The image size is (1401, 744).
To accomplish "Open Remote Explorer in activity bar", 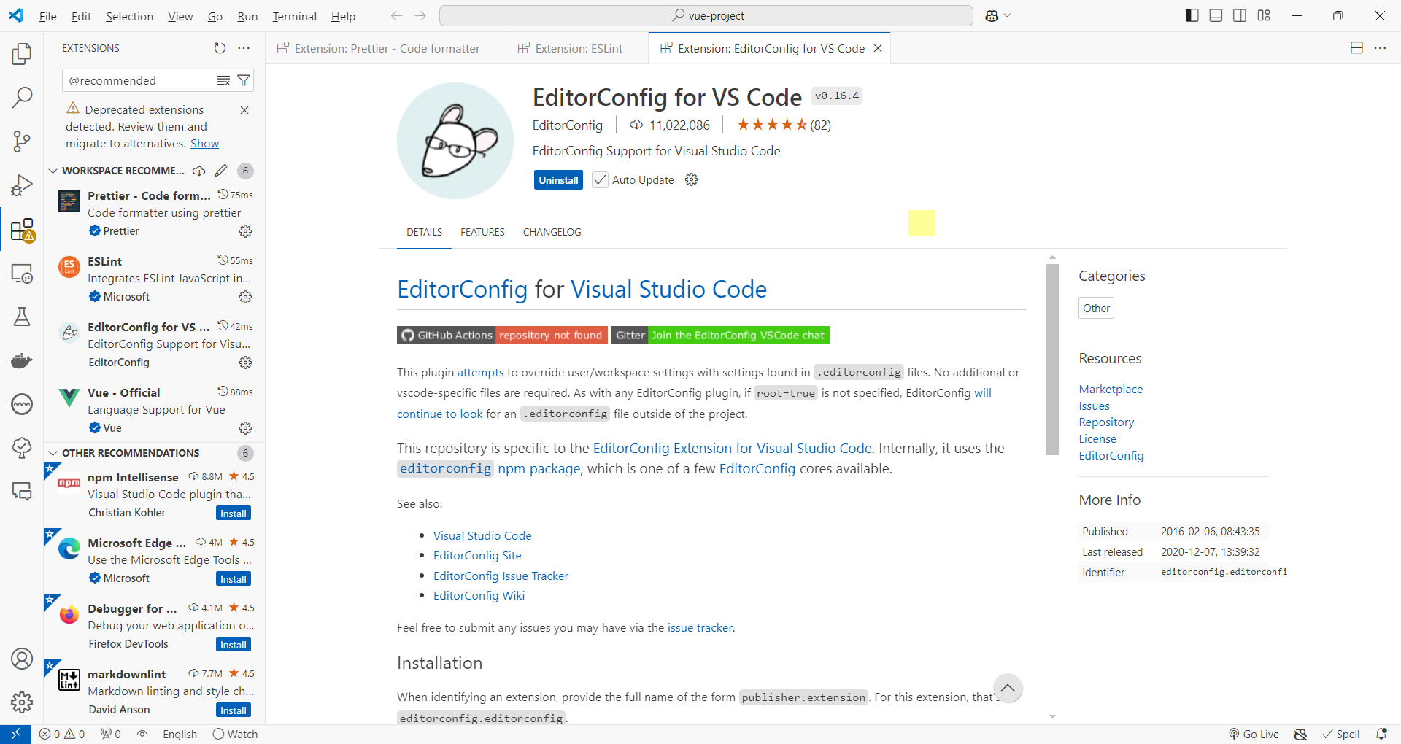I will click(x=22, y=274).
